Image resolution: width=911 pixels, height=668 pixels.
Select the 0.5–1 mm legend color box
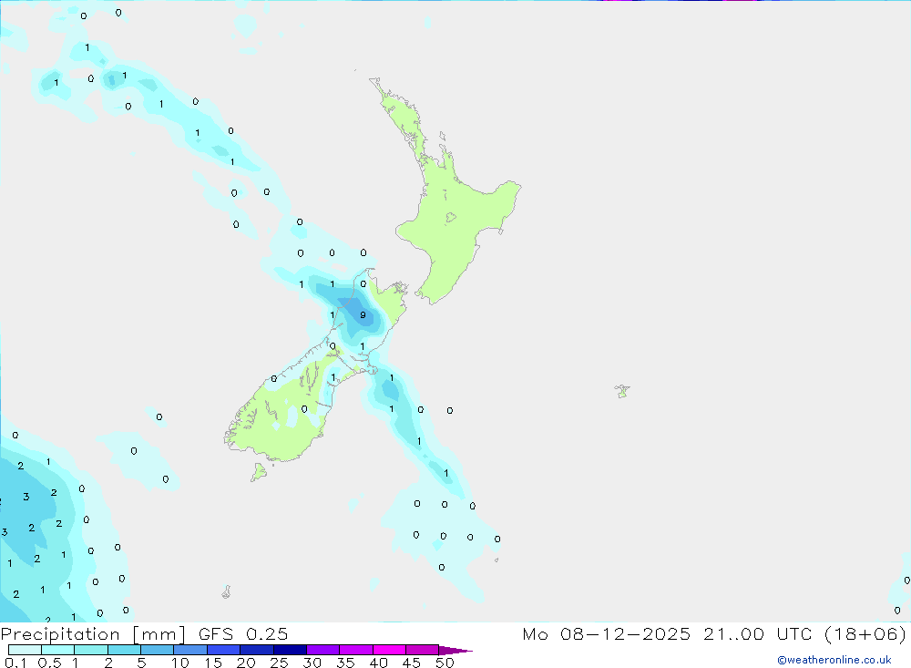(x=58, y=650)
